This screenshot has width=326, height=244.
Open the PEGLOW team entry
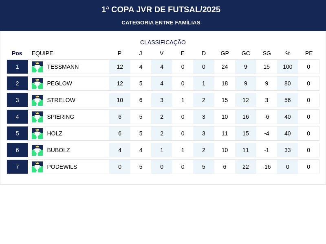pos(59,83)
